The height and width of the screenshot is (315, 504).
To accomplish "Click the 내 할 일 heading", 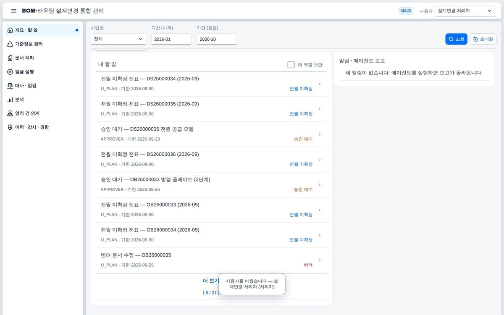I will tap(107, 64).
